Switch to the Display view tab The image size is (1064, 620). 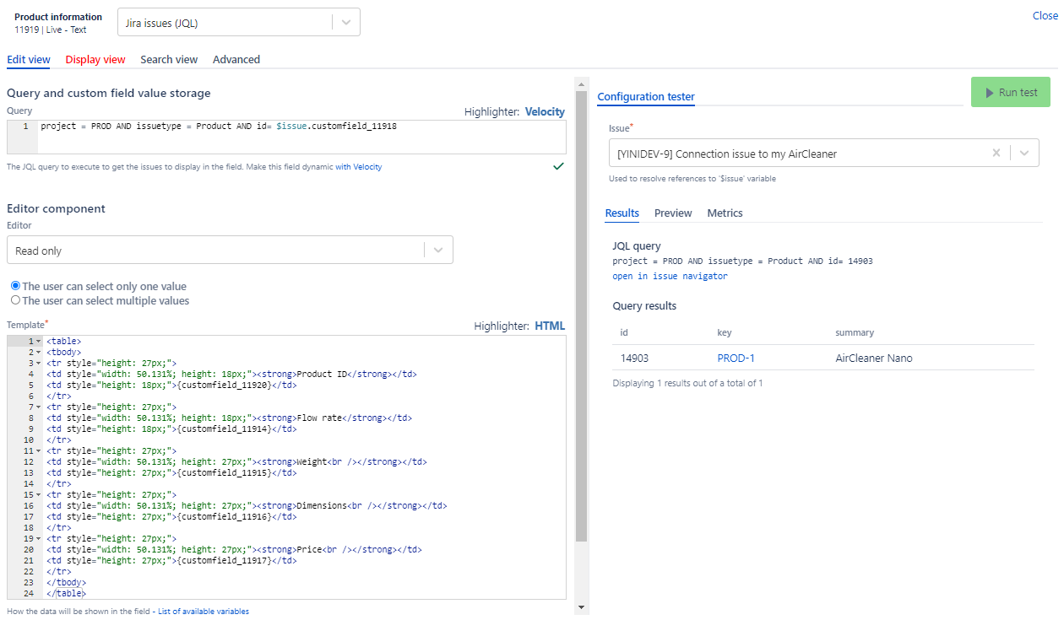click(x=95, y=59)
